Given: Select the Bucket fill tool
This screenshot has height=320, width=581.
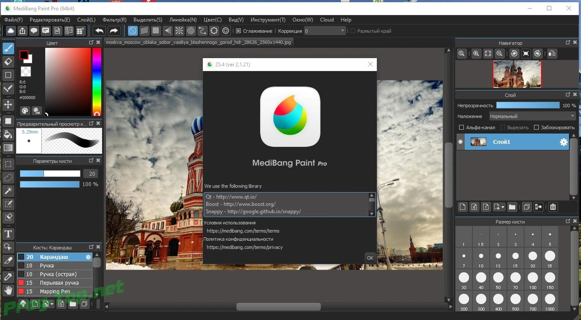Looking at the screenshot, I should (8, 134).
